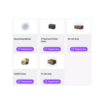Open the 15-min drop title text
This screenshot has width=104, height=104.
pos(46,74)
